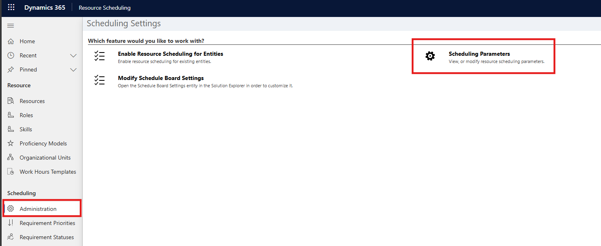Viewport: 601px width, 246px height.
Task: Click the Work Hours Templates icon
Action: click(11, 172)
